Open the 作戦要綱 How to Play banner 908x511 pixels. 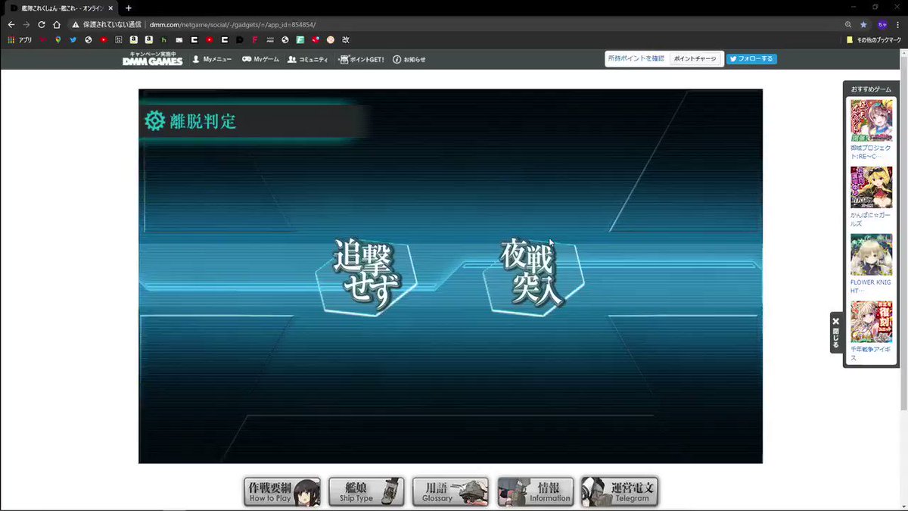tap(282, 491)
